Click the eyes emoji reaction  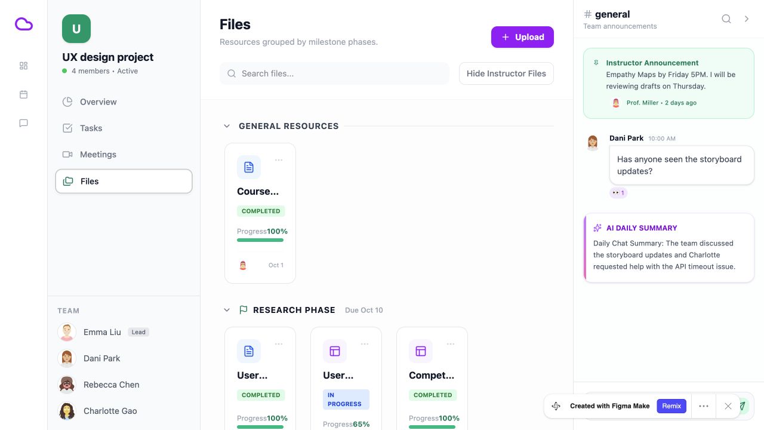(x=618, y=193)
